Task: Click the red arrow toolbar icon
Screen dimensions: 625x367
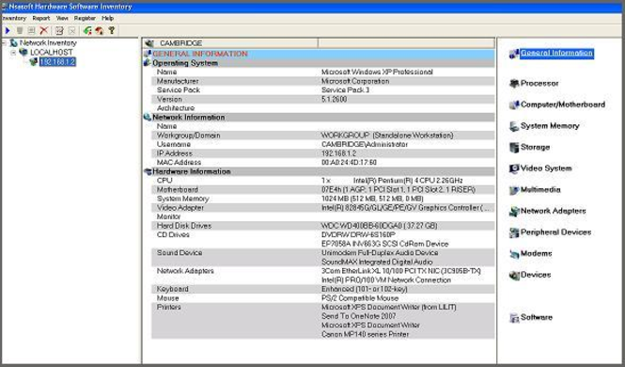Action: point(100,30)
